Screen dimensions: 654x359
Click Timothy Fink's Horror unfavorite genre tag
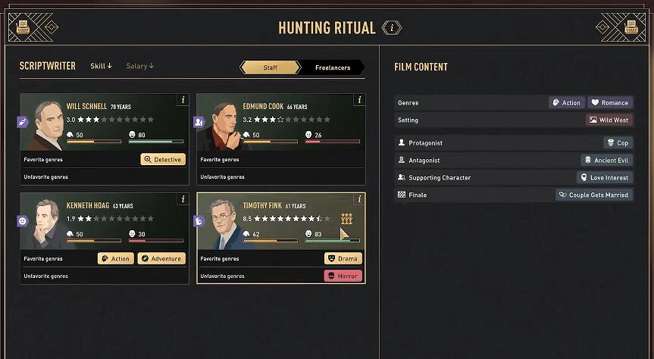click(343, 276)
